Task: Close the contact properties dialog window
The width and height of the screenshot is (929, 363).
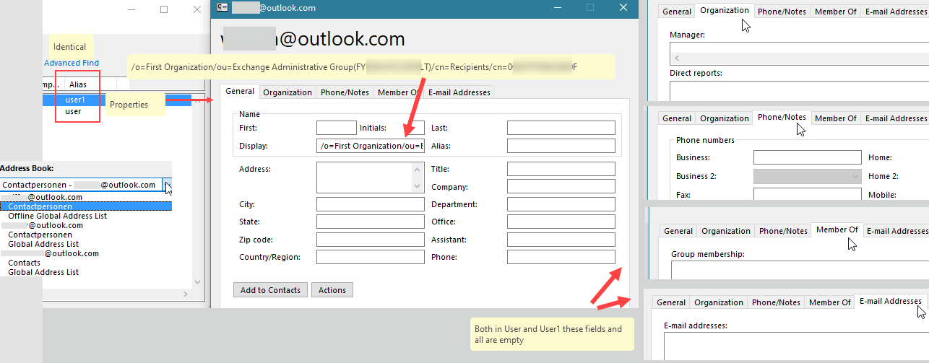Action: pos(623,8)
